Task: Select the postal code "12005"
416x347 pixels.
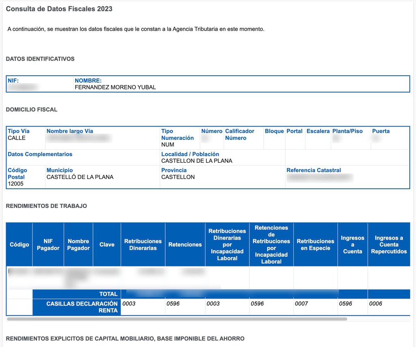Action: [x=16, y=183]
